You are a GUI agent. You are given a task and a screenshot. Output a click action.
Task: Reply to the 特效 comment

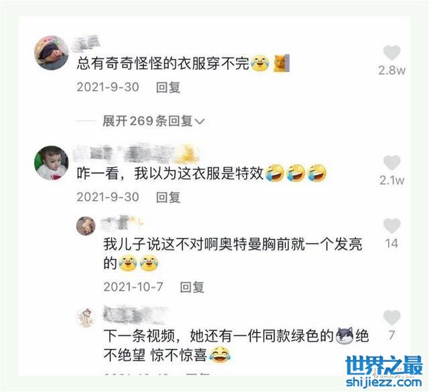(x=168, y=197)
